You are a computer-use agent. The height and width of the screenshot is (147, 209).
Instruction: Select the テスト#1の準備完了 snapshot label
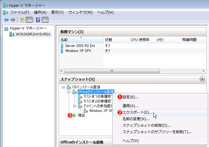98,97
